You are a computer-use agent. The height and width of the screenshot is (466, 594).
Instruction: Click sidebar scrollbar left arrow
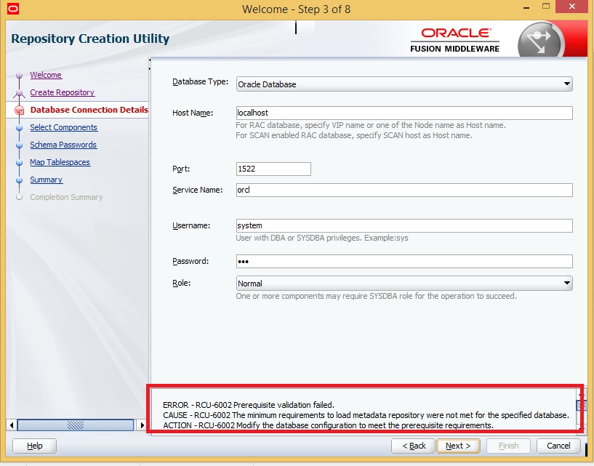pyautogui.click(x=11, y=425)
